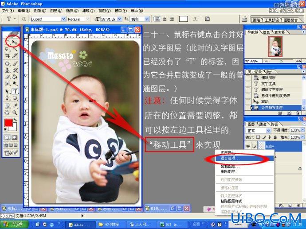306x229 pixels.
Task: Select the Brush tool
Action: (15, 63)
